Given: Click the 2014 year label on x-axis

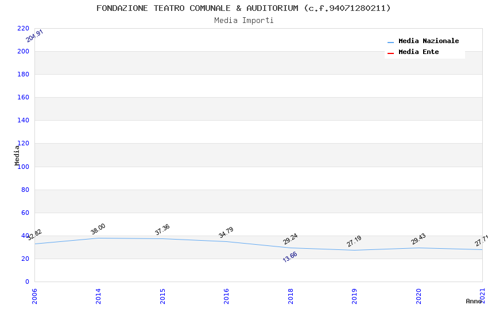Looking at the screenshot, I should click(x=99, y=296).
